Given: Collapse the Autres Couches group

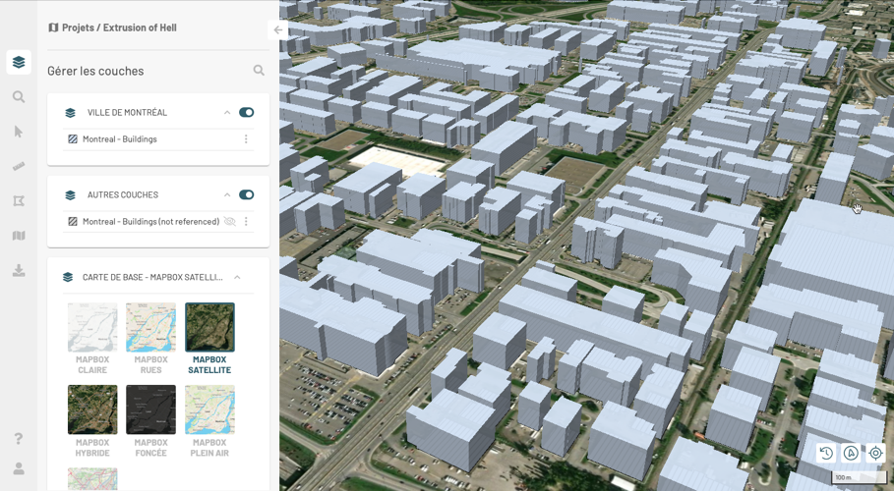Looking at the screenshot, I should pos(227,195).
